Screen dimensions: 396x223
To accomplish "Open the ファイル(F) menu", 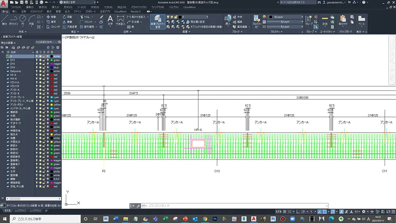I will tap(16, 7).
